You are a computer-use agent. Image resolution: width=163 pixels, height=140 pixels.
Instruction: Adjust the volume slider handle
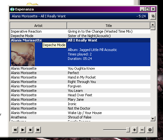[x=128, y=130]
